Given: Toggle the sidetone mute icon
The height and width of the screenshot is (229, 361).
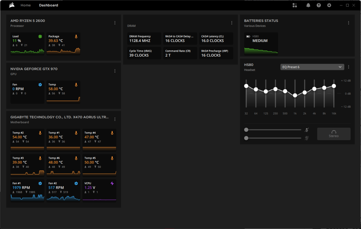Looking at the screenshot, I should click(307, 138).
